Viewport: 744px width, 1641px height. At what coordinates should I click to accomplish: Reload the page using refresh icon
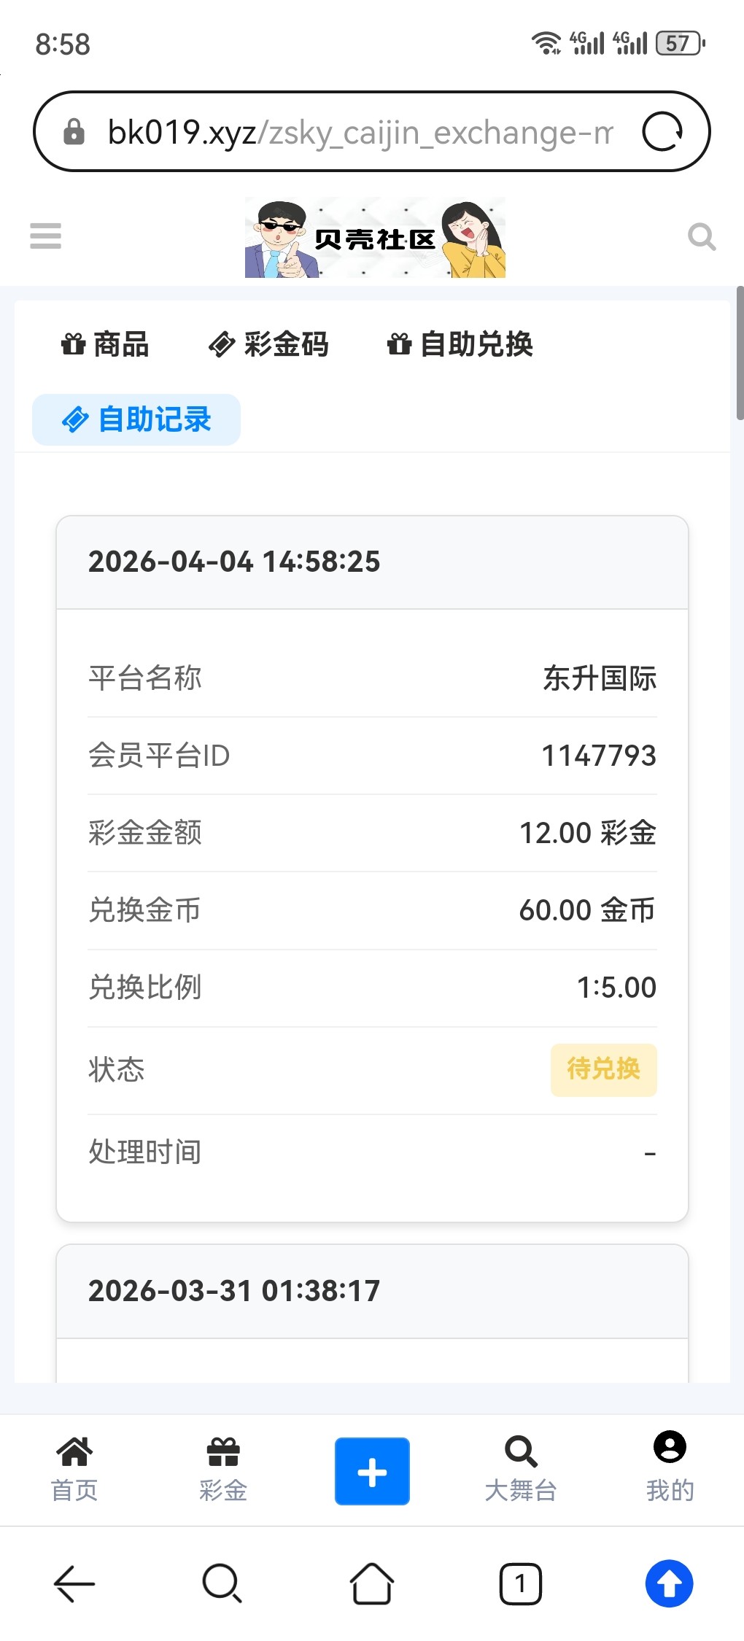pos(662,132)
